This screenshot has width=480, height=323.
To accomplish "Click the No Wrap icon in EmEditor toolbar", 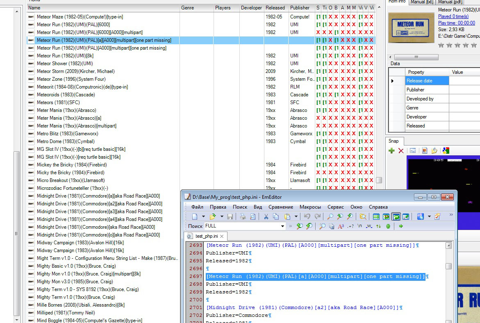I will (x=376, y=217).
